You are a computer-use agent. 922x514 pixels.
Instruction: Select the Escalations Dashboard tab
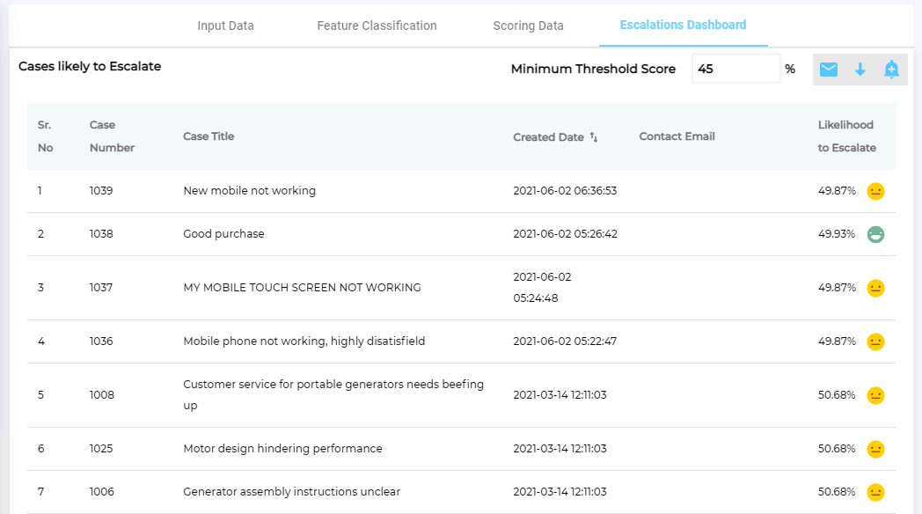tap(683, 25)
